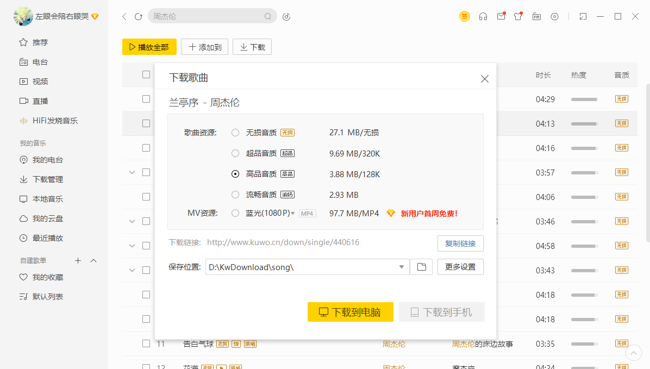Screen dimensions: 650x369
Task: Close the download song dialog
Action: (x=485, y=79)
